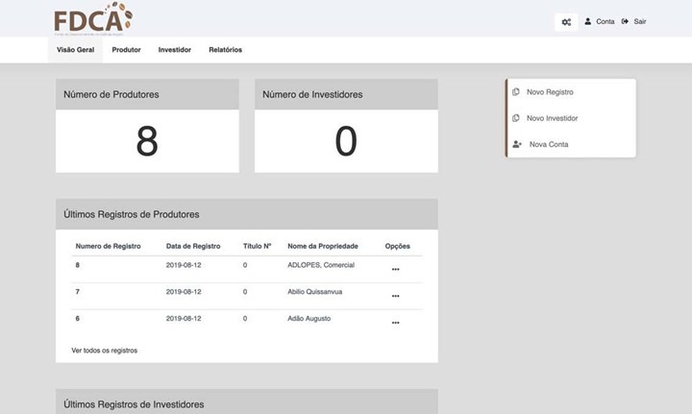Open options menu for registro 8
Viewport: 692px width, 414px height.
(395, 270)
